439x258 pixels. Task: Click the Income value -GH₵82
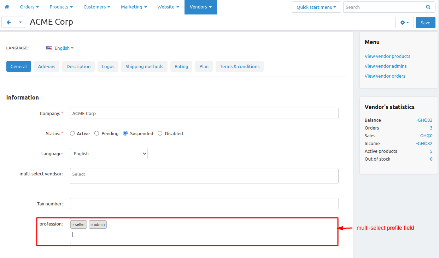point(424,143)
